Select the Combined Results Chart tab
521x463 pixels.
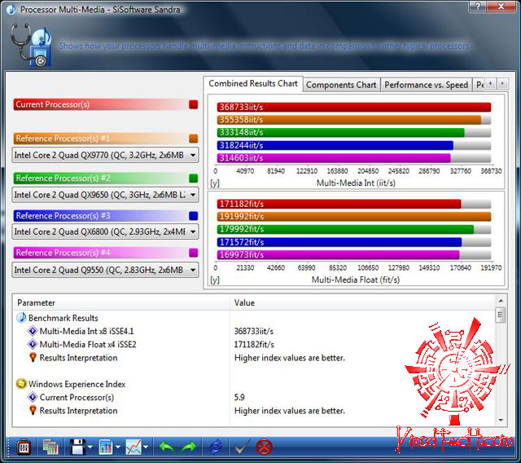pyautogui.click(x=253, y=83)
